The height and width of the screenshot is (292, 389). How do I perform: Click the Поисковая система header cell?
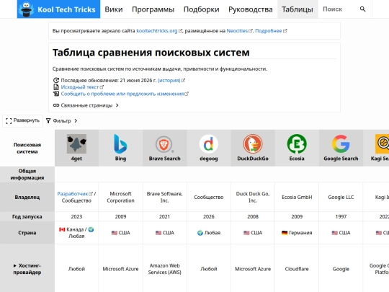pos(27,148)
